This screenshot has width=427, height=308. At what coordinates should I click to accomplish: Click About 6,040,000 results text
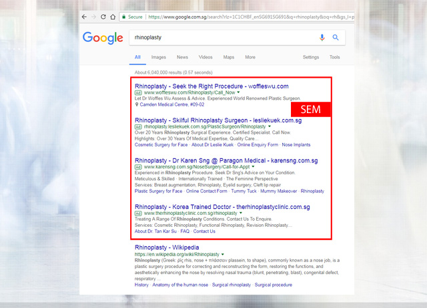tap(173, 73)
